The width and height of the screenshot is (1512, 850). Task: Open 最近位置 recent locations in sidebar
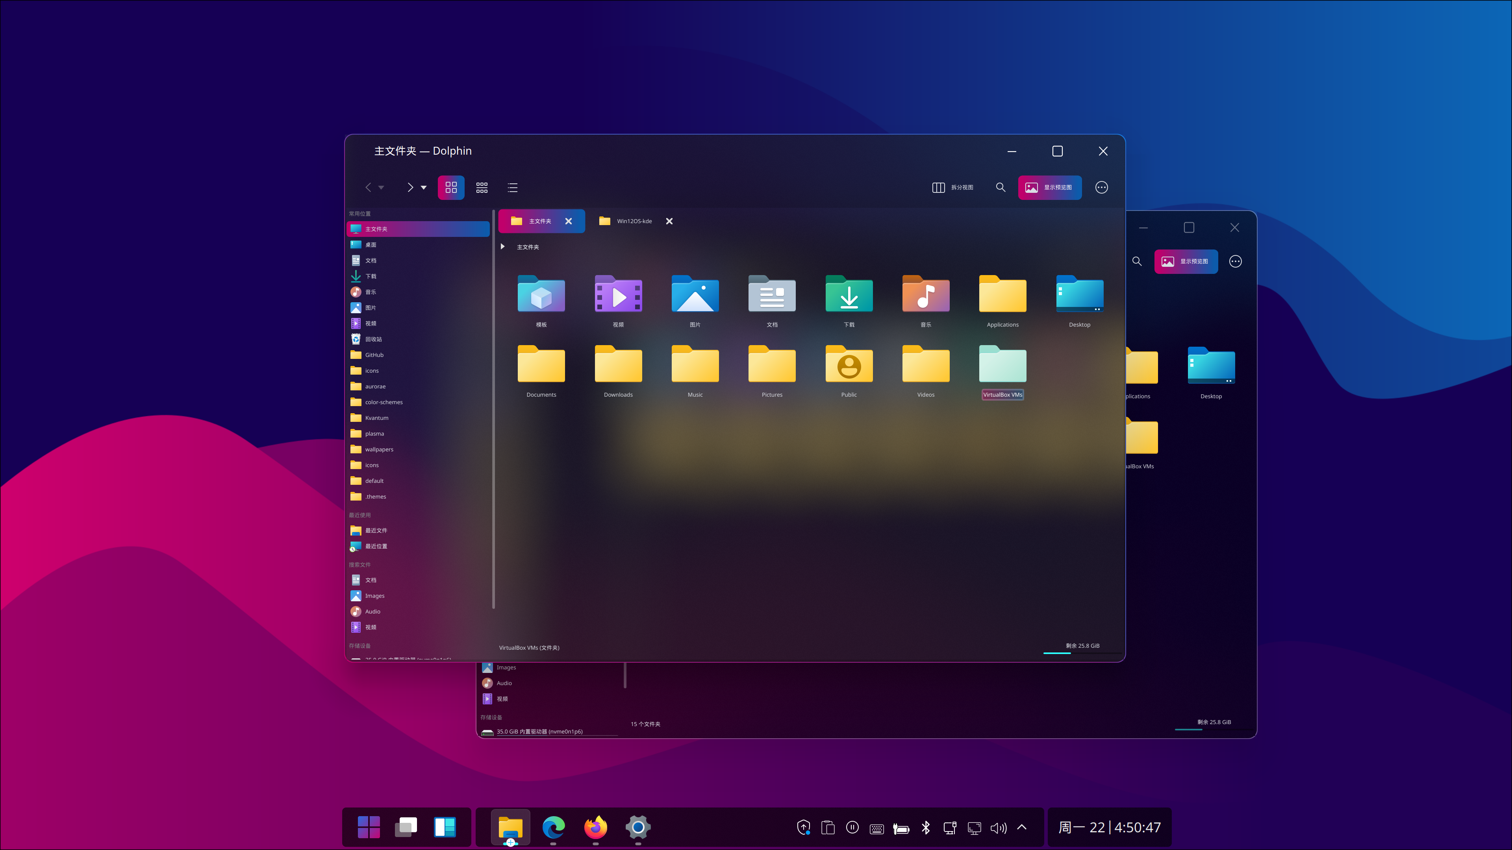click(x=418, y=546)
